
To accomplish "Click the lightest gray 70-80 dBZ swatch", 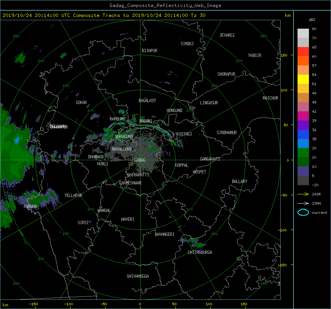I will pos(303,33).
